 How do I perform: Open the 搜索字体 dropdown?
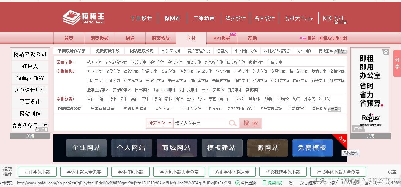(x=159, y=123)
